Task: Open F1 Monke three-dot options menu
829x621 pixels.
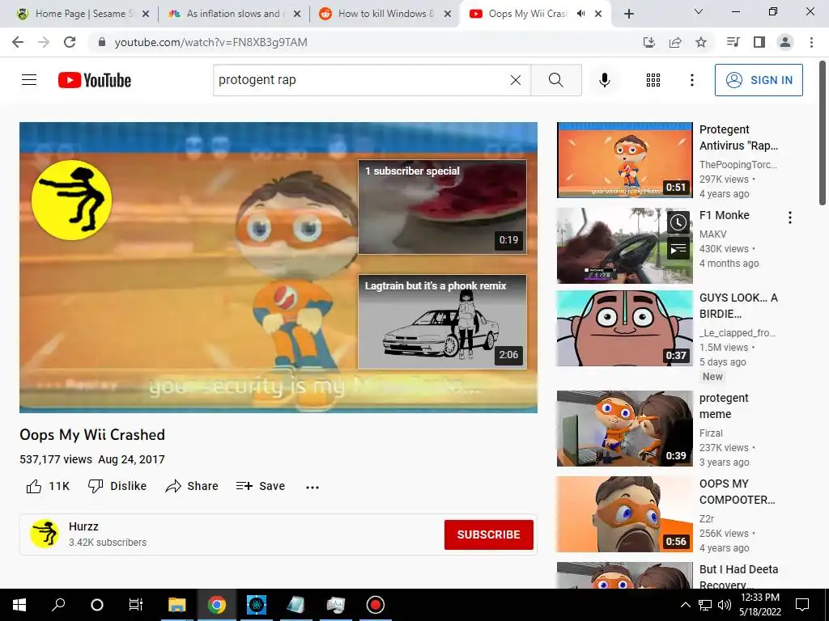Action: tap(790, 218)
